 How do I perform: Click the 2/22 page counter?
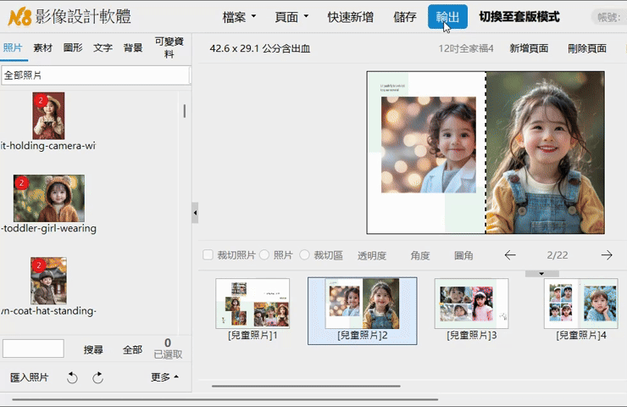pyautogui.click(x=558, y=255)
